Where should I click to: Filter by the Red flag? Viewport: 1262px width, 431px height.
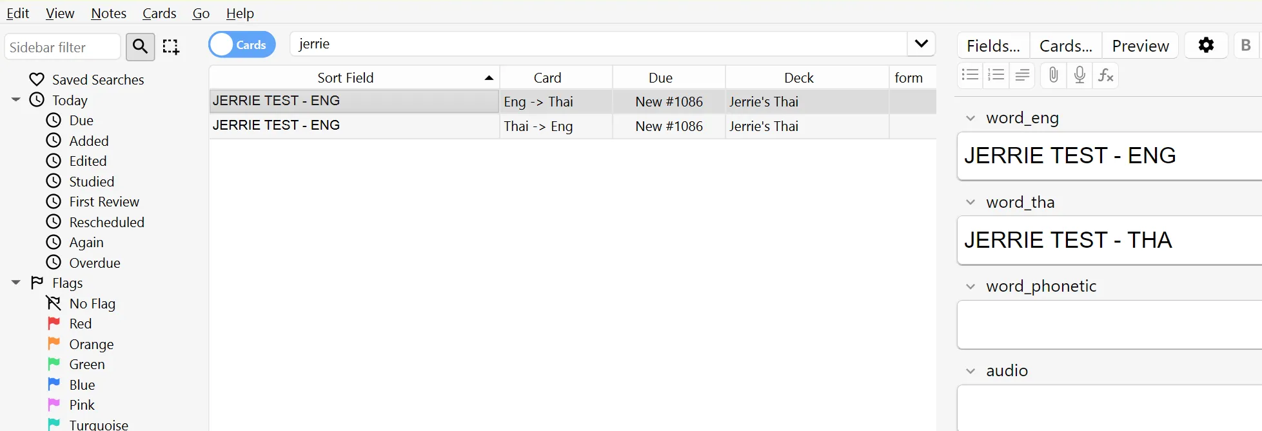(80, 323)
